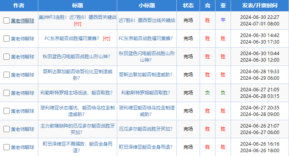Click 胜 in 竞 column of 厄瓜多尔 row
This screenshot has width=289, height=156.
pyautogui.click(x=207, y=129)
